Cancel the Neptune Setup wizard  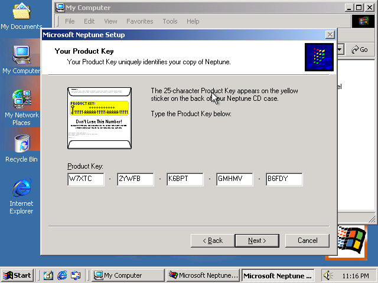pyautogui.click(x=307, y=241)
